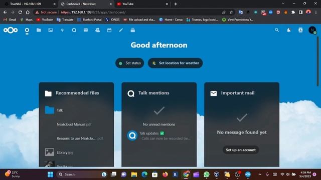Click the browser Home button
This screenshot has width=321, height=180.
click(28, 12)
